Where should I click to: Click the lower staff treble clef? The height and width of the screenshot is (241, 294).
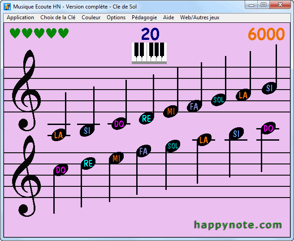(x=26, y=176)
